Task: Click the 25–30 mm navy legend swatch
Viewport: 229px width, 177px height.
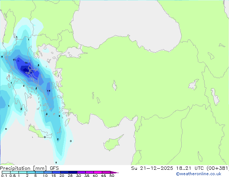Action: click(x=73, y=172)
